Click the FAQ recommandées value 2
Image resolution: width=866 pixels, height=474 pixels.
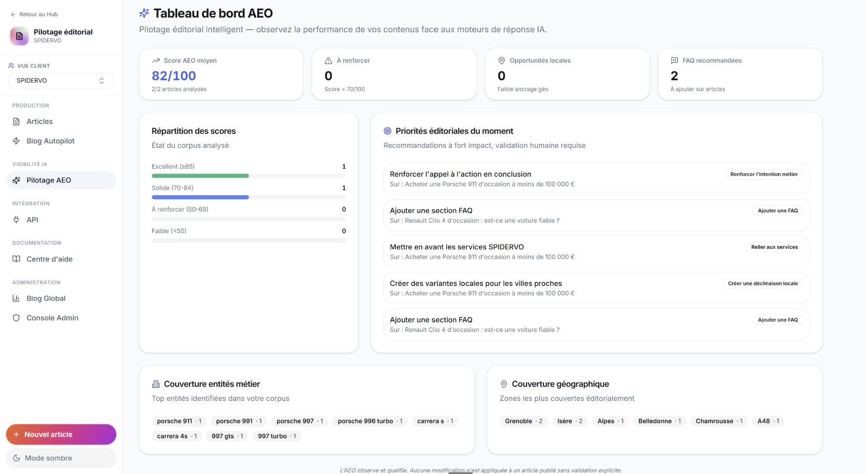[674, 76]
